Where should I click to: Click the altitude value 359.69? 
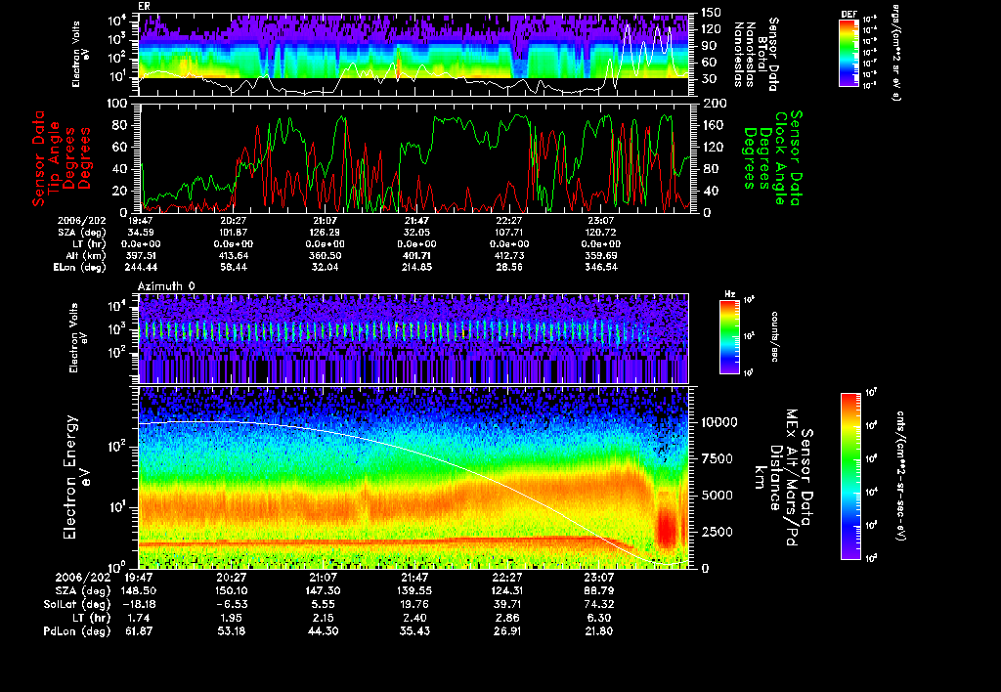(x=601, y=255)
